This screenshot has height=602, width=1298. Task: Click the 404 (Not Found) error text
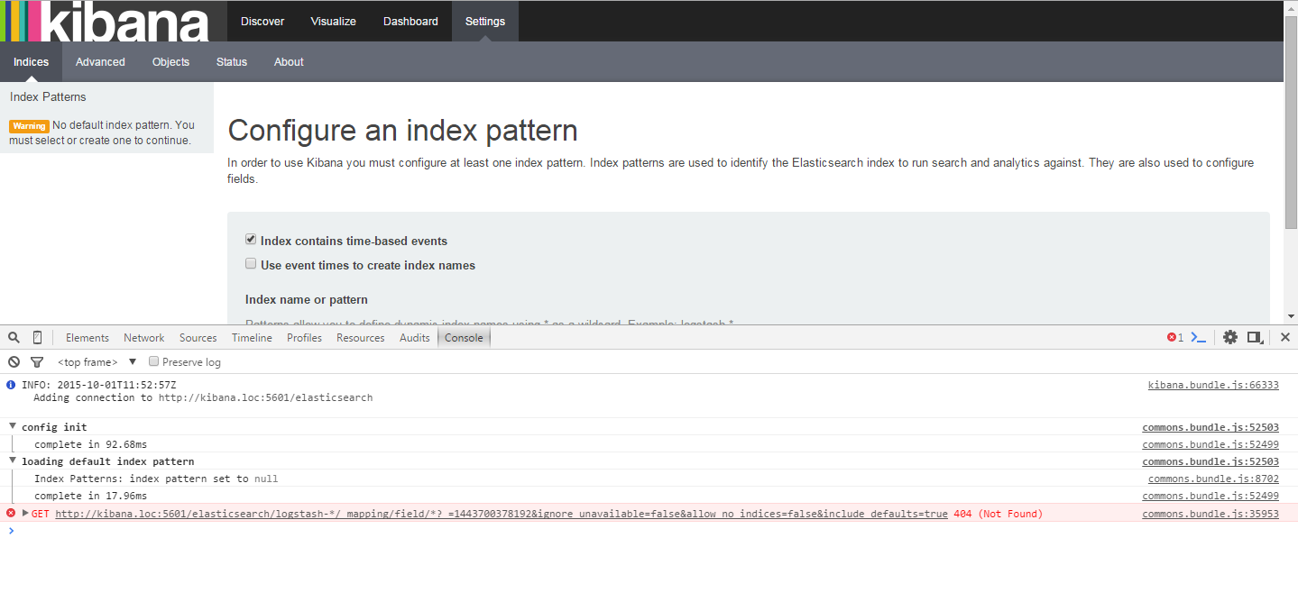(x=998, y=514)
